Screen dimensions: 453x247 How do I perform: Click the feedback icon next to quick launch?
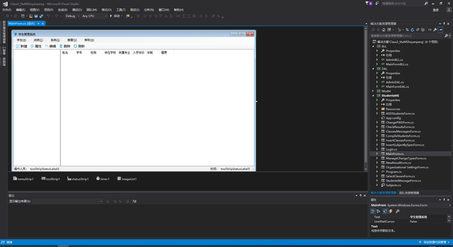click(377, 3)
